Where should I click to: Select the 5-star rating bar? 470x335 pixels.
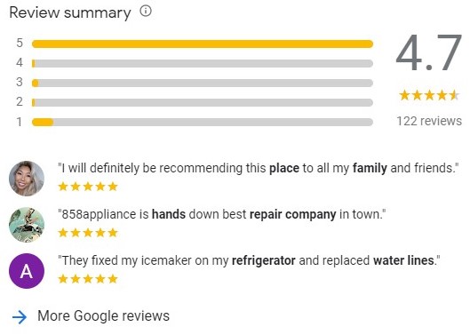pos(203,44)
